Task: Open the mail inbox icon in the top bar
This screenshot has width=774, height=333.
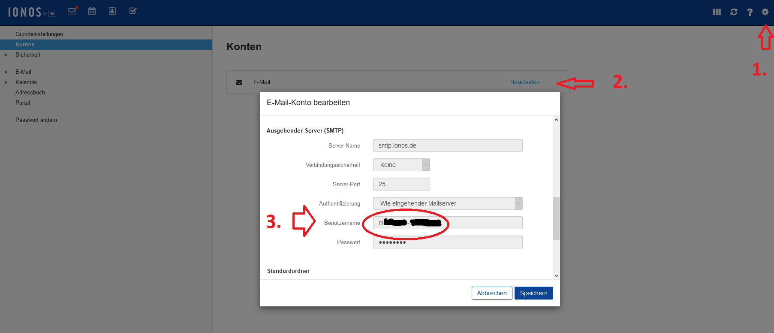Action: tap(72, 11)
